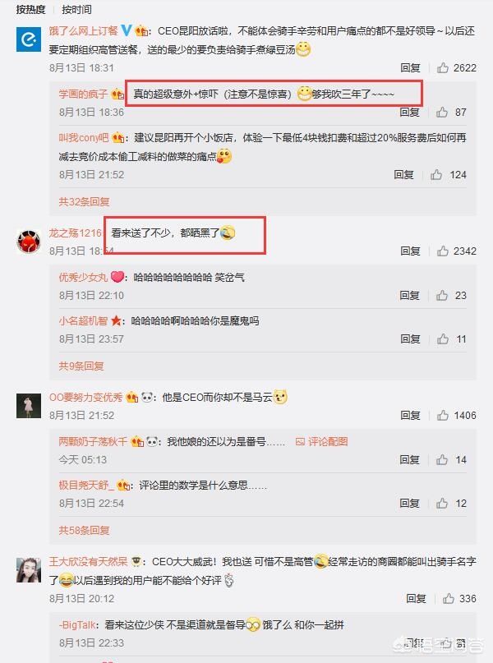Open OO要努力变优秀 username link
This screenshot has width=493, height=663.
pyautogui.click(x=85, y=398)
